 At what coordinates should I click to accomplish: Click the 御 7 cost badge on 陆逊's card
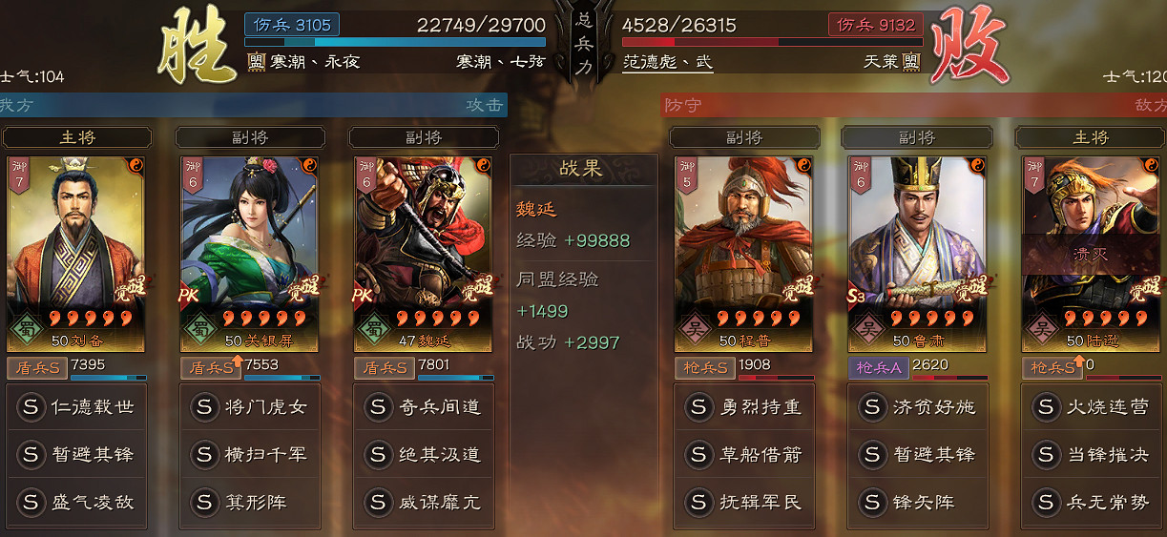1034,175
